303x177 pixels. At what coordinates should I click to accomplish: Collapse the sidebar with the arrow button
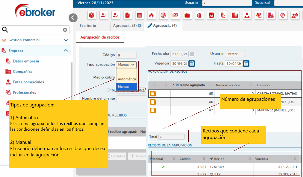click(73, 18)
